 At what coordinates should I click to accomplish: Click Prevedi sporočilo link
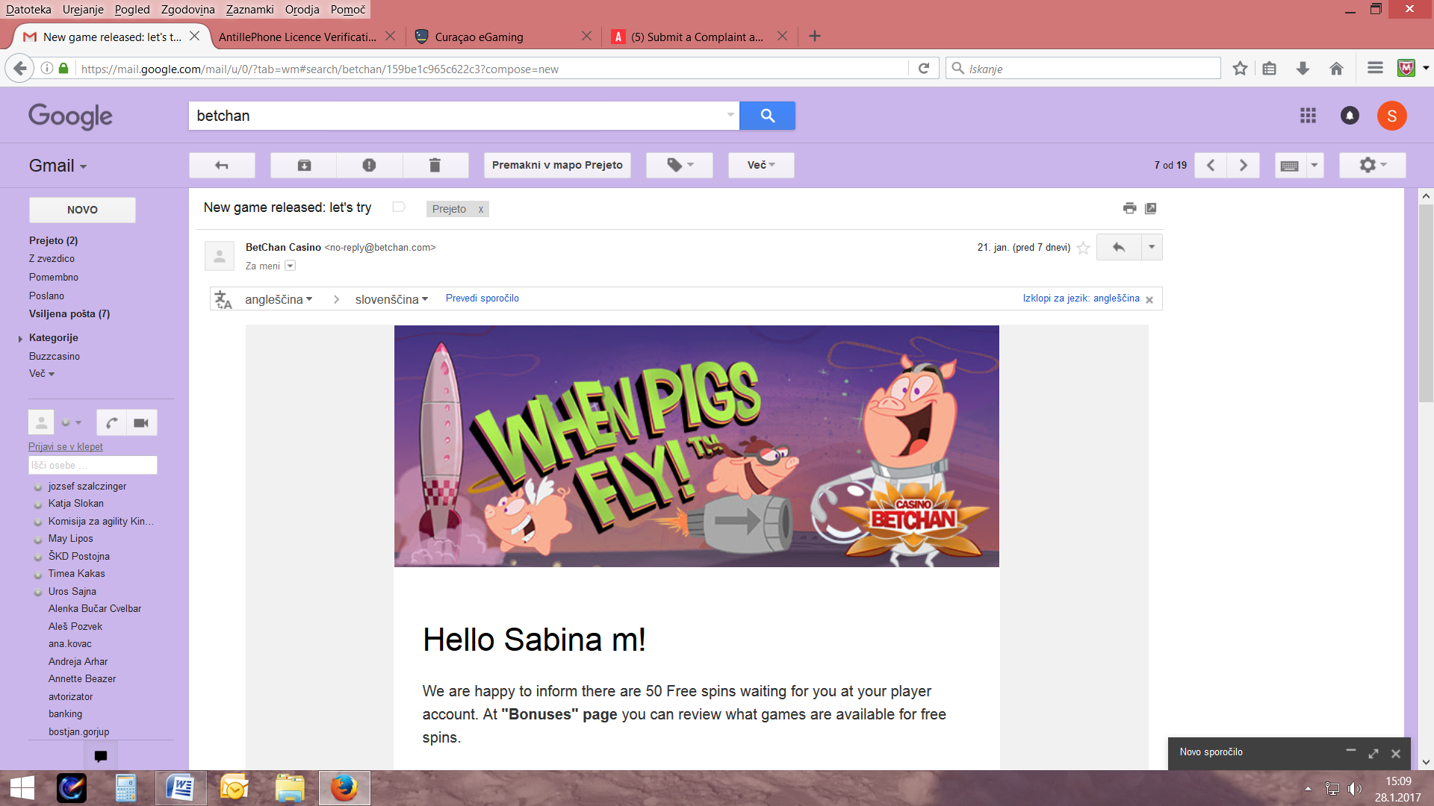coord(482,299)
